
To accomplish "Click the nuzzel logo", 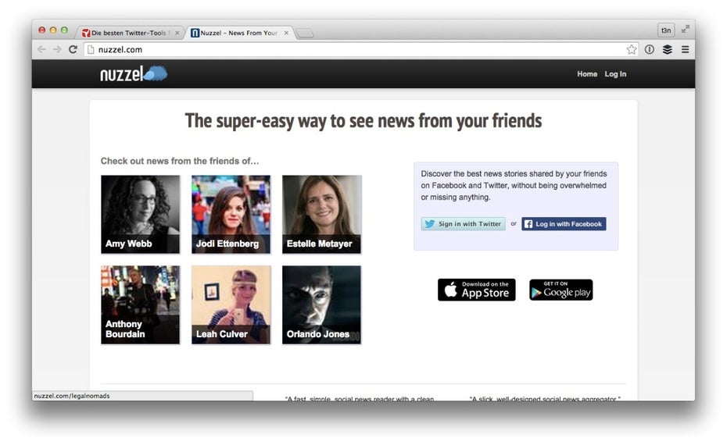I will tap(134, 73).
